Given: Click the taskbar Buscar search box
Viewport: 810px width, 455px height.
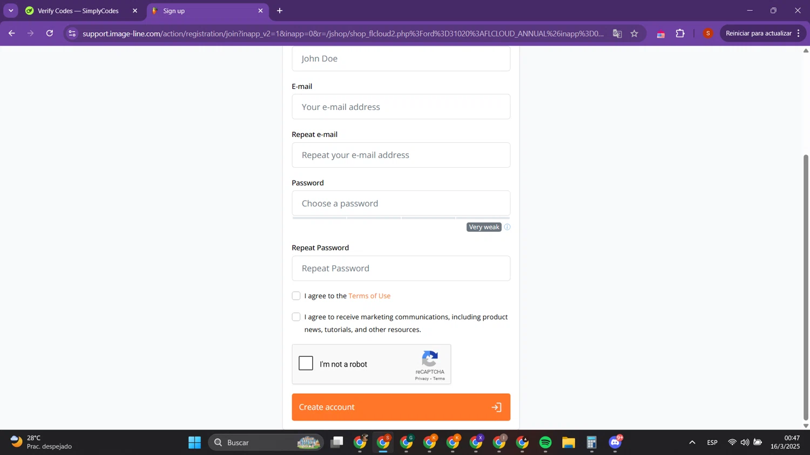Looking at the screenshot, I should click(266, 443).
